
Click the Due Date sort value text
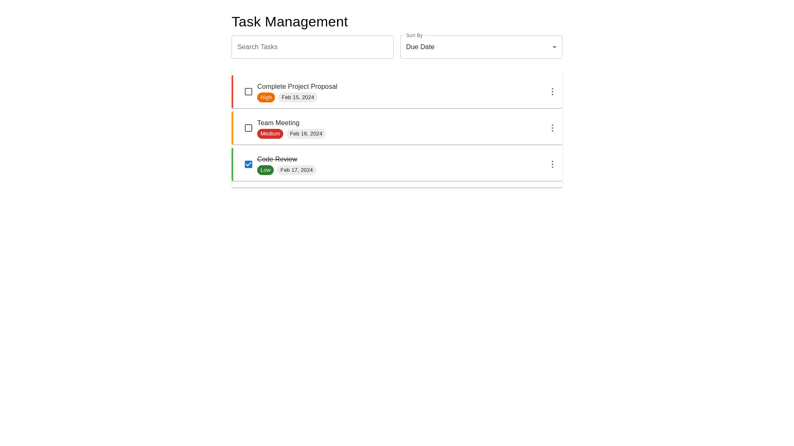(x=420, y=47)
